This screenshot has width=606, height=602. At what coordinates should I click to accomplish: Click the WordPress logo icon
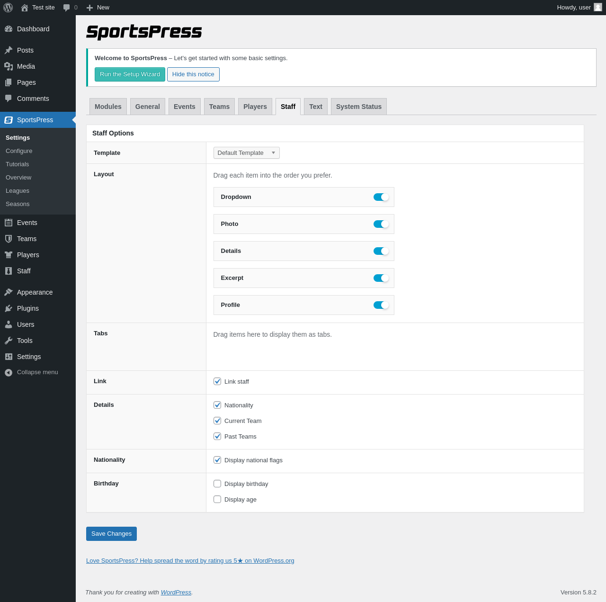[x=8, y=8]
